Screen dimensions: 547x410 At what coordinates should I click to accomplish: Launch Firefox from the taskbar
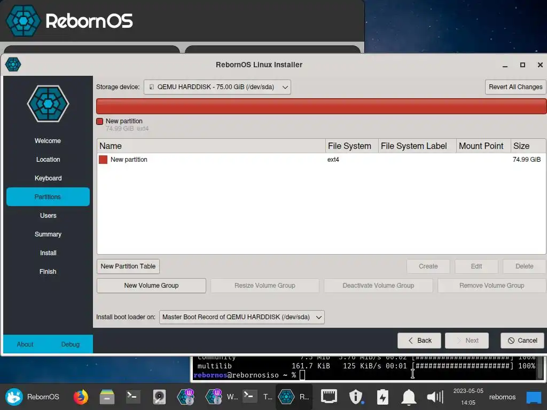coord(81,397)
